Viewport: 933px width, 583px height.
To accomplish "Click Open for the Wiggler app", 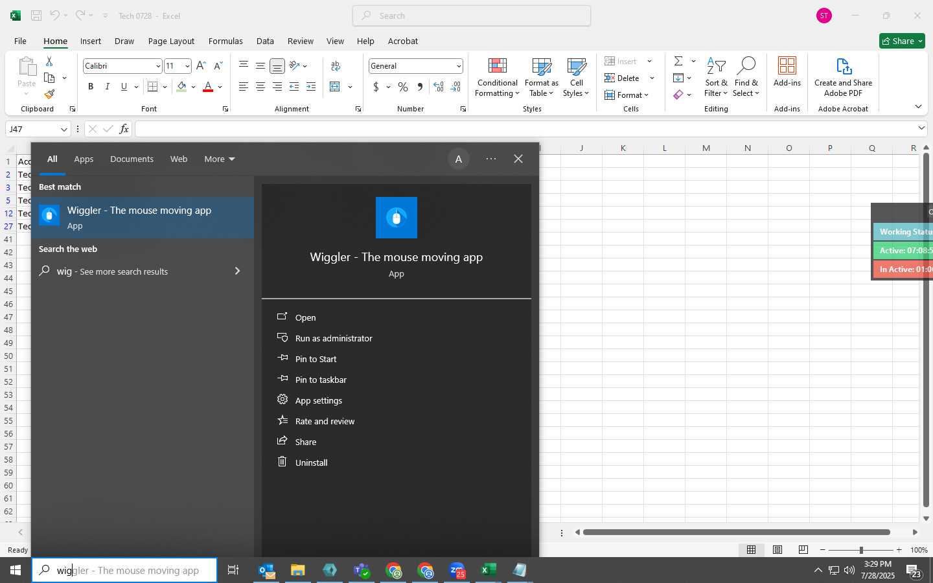I will (x=305, y=317).
